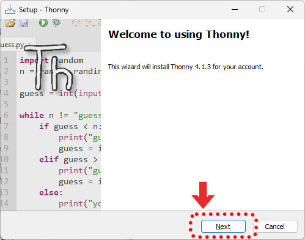The width and height of the screenshot is (305, 240).
Task: Click the save floppy disk icon
Action: (24, 23)
